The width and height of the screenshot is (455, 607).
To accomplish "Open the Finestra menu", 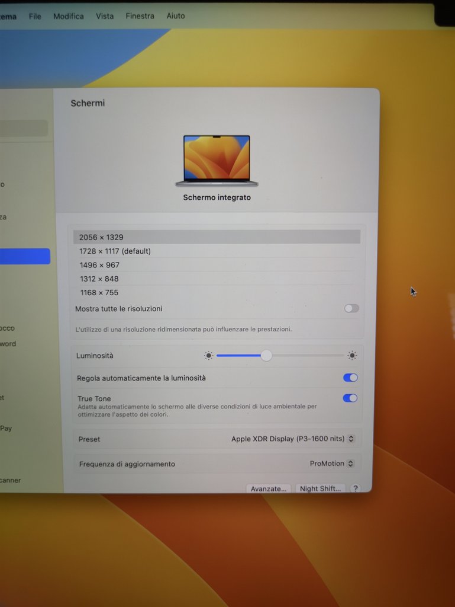I will coord(140,16).
